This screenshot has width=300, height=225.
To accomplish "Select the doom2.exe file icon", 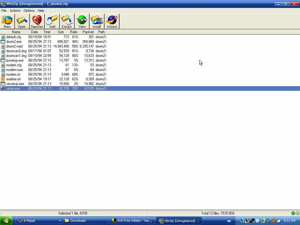I will (3, 42).
